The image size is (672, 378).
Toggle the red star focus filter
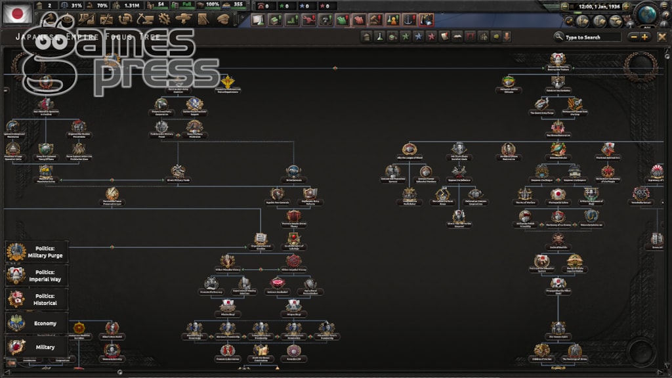click(430, 37)
